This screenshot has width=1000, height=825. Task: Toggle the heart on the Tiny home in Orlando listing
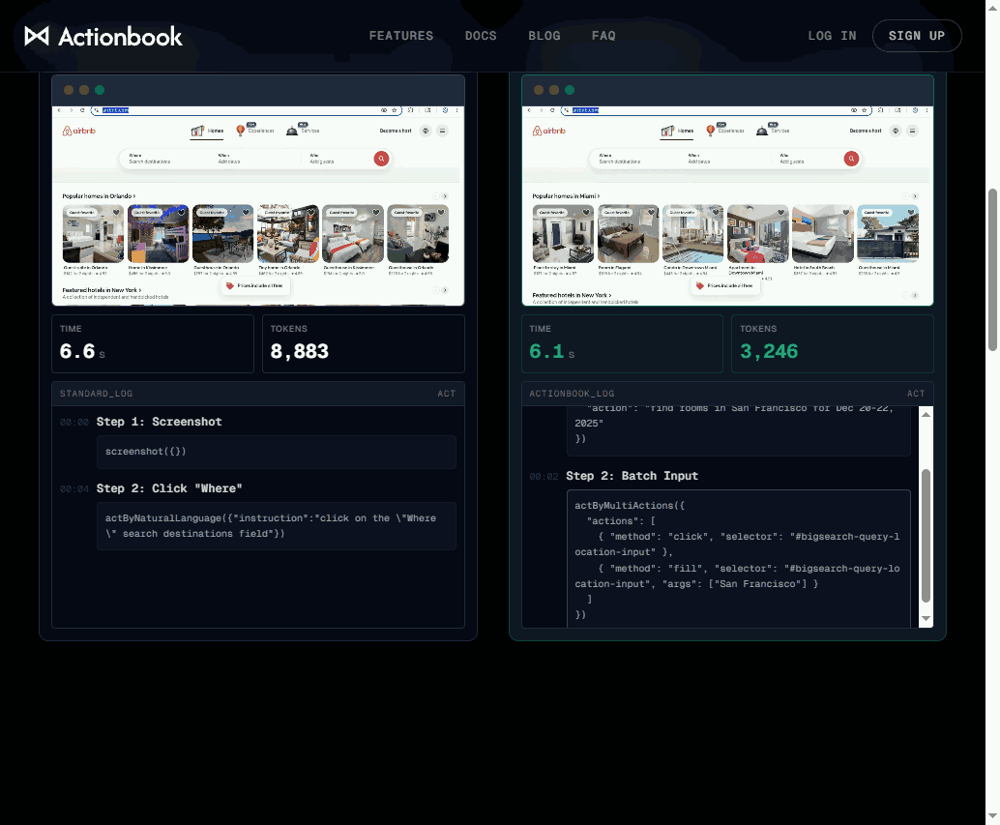311,213
